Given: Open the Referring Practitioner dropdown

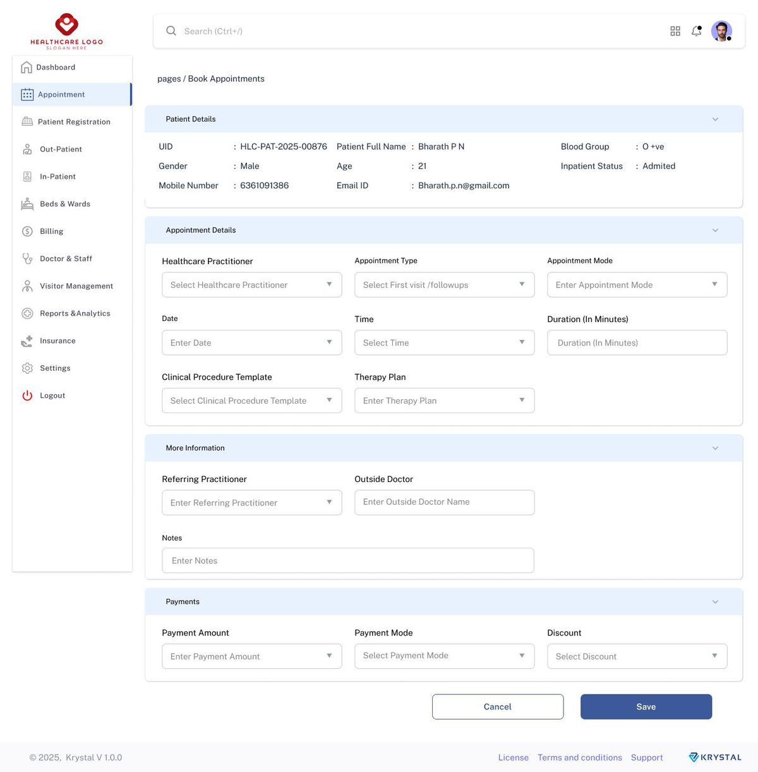Looking at the screenshot, I should click(x=252, y=503).
